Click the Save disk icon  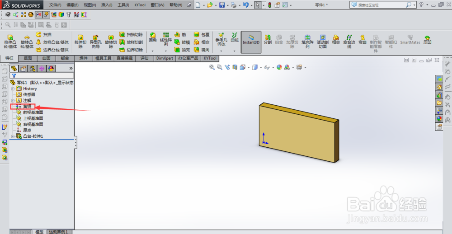point(222,5)
